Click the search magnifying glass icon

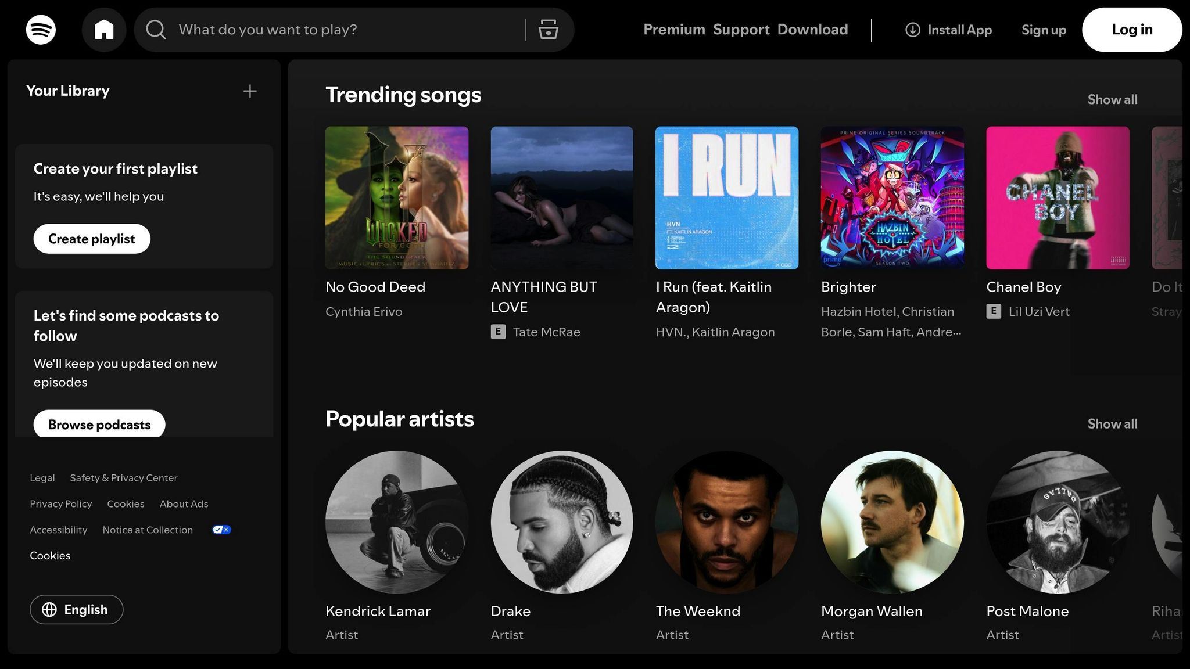point(155,30)
